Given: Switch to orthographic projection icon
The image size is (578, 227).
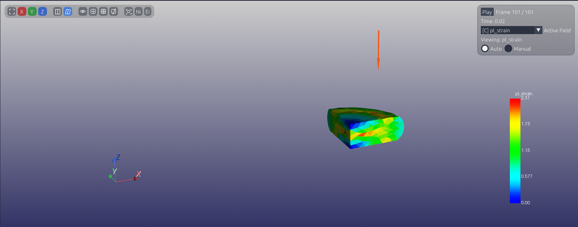Looking at the screenshot, I should coord(58,12).
